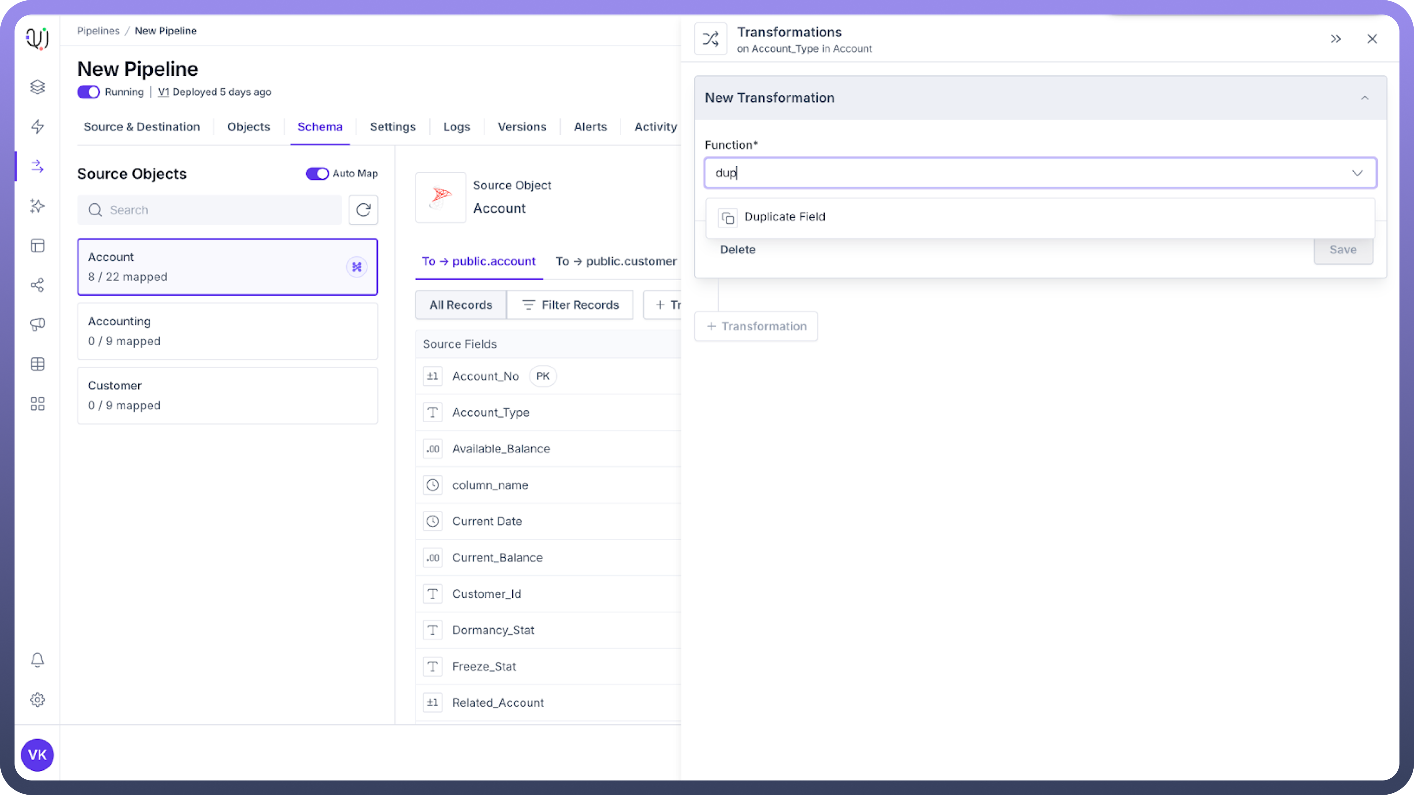
Task: Open the To public.customer tab
Action: click(616, 261)
